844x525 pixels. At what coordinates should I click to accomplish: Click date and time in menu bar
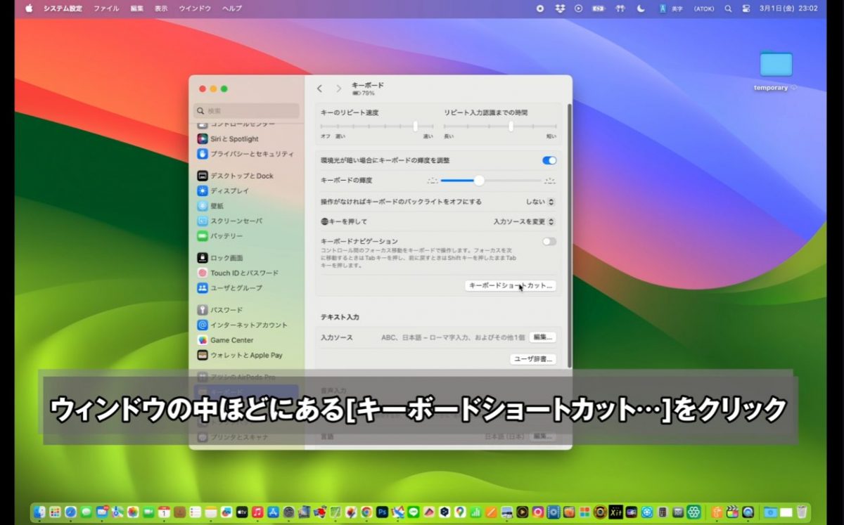[x=788, y=8]
